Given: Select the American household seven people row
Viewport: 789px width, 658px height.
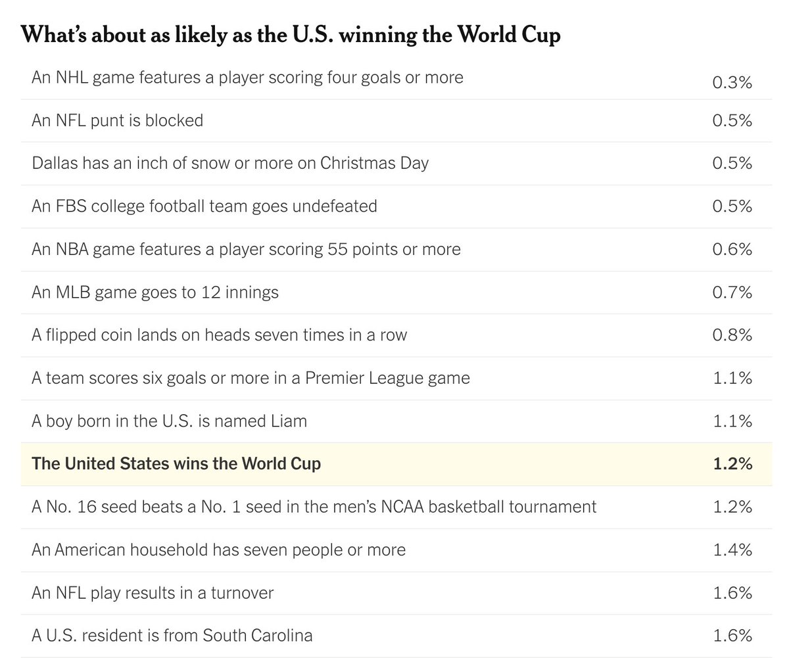Looking at the screenshot, I should (x=396, y=550).
